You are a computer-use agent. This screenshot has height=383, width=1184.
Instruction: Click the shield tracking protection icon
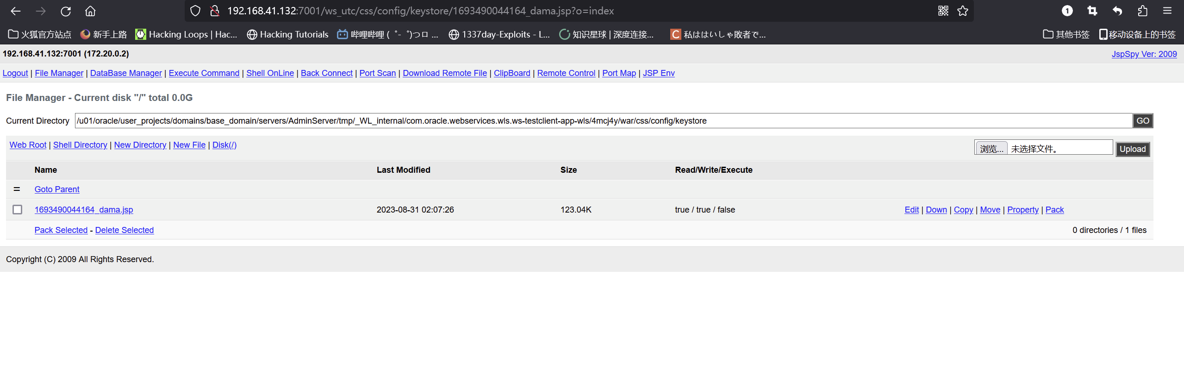[195, 11]
